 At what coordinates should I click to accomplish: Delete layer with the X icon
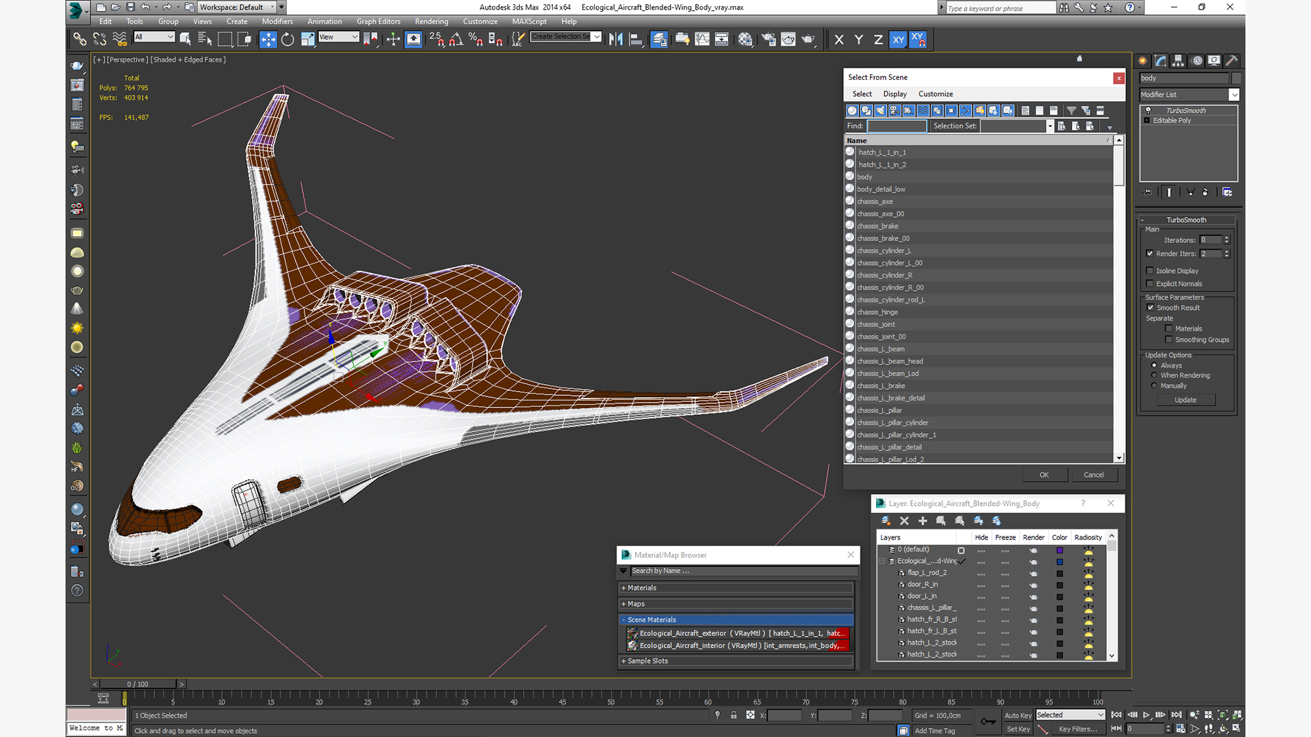coord(904,521)
